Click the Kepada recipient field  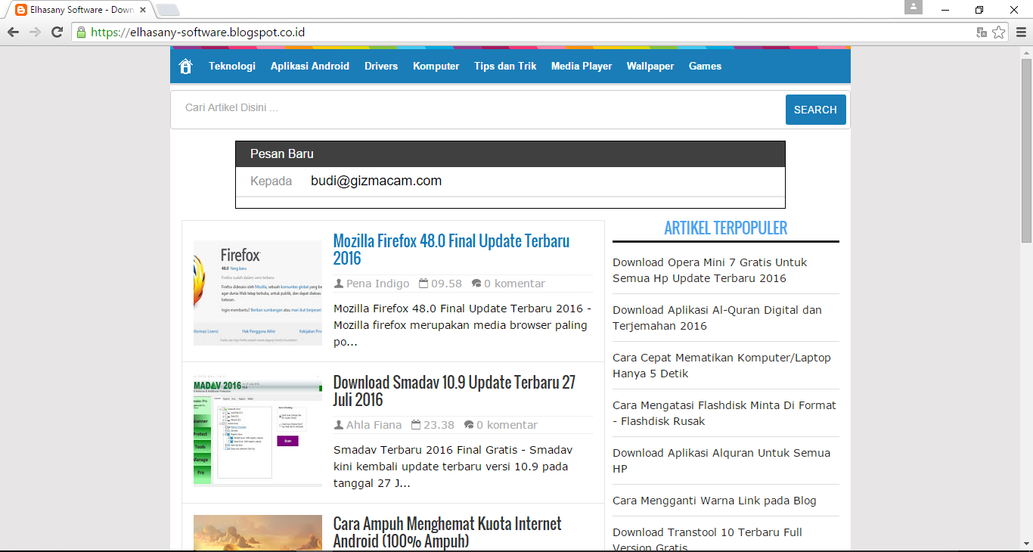click(x=510, y=181)
